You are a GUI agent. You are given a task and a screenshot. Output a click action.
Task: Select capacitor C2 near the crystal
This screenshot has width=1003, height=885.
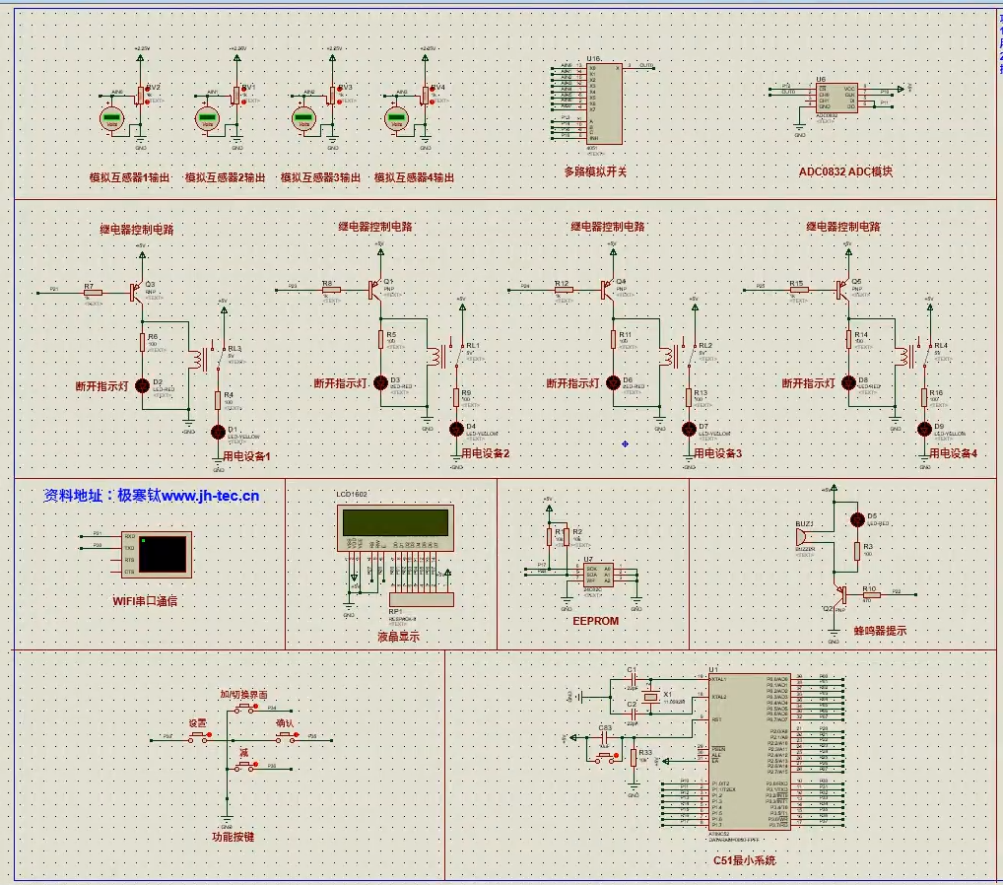pos(632,714)
